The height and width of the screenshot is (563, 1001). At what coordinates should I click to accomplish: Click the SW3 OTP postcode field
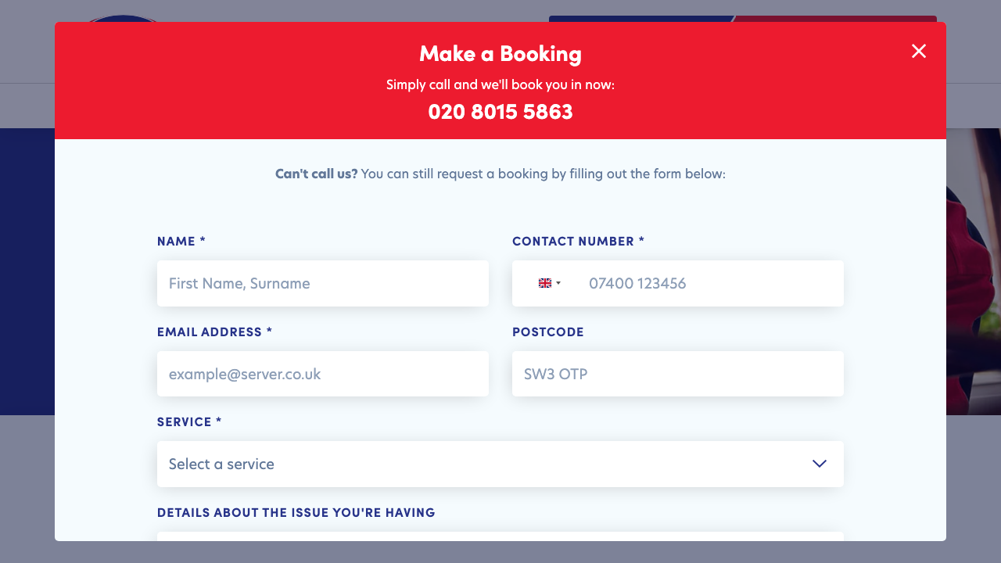[x=677, y=374]
